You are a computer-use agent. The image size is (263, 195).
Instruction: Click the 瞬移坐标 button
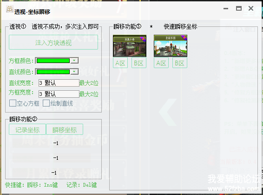click(x=65, y=129)
